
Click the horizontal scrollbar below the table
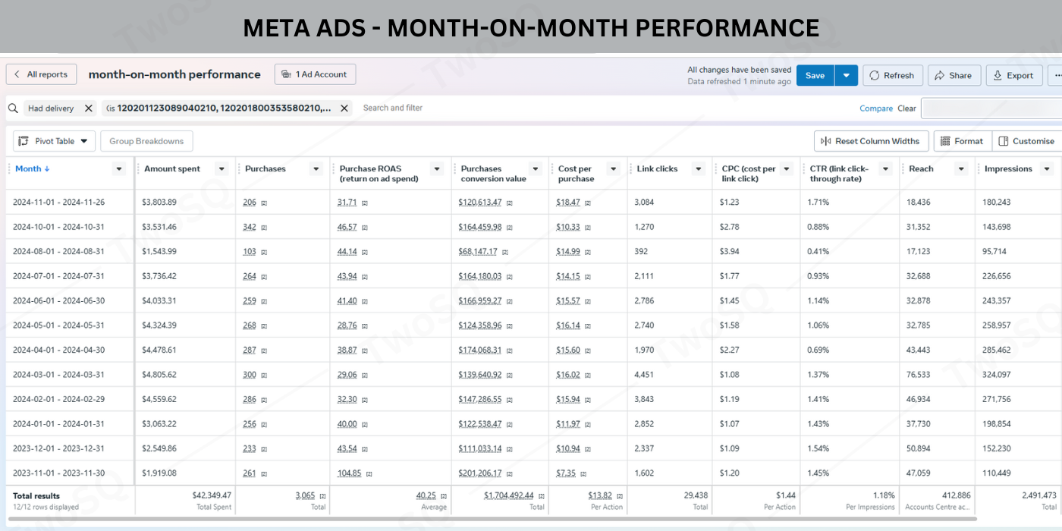click(455, 520)
